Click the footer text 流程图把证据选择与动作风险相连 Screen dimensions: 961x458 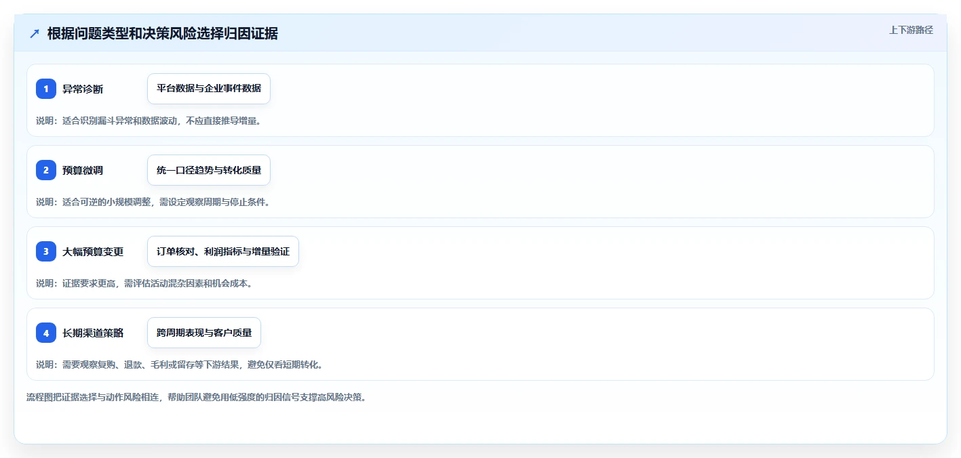point(196,397)
